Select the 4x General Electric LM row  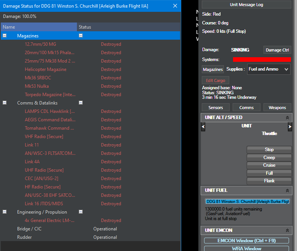(x=90, y=220)
